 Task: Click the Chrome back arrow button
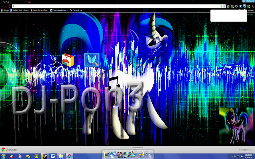[2, 6]
